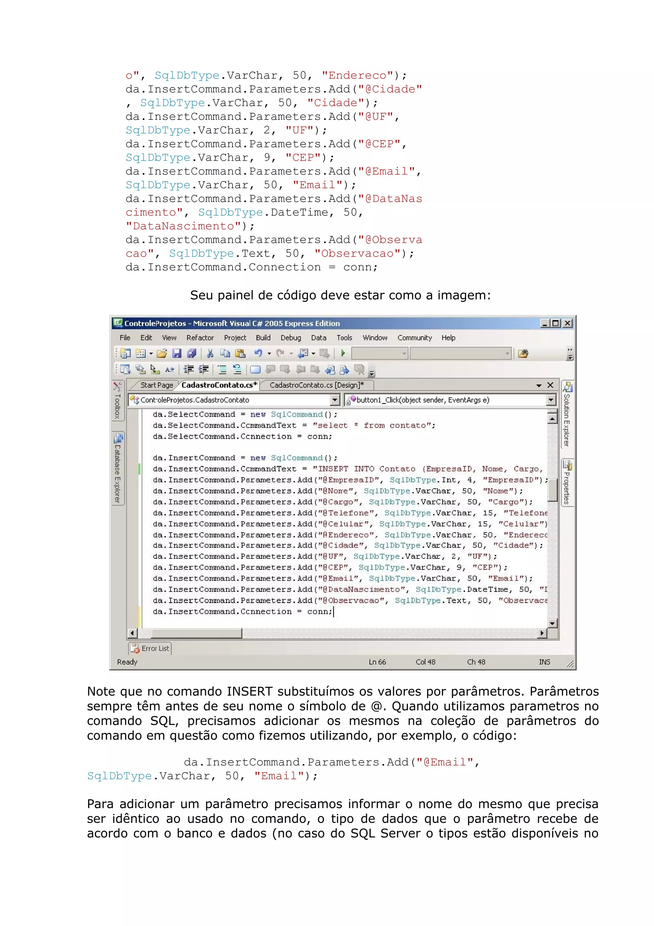This screenshot has height=926, width=654.
Task: Open the Data menu
Action: (319, 338)
